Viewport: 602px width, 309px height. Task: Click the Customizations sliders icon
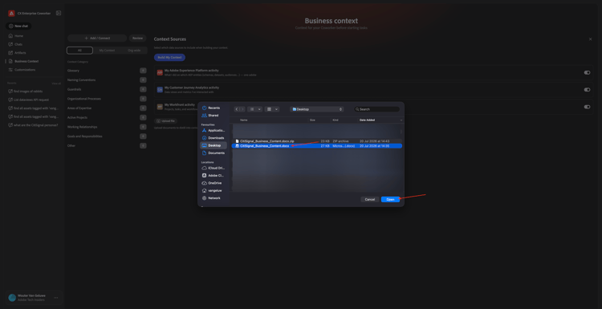10,70
